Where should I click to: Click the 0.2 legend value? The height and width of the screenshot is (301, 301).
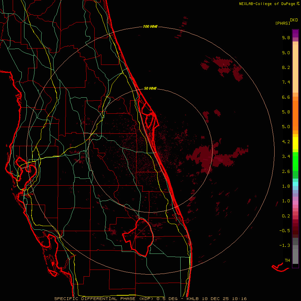(x=286, y=216)
